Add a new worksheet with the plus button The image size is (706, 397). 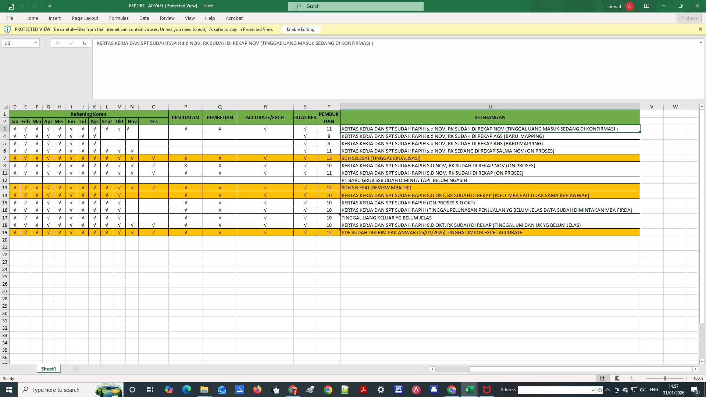coord(76,369)
